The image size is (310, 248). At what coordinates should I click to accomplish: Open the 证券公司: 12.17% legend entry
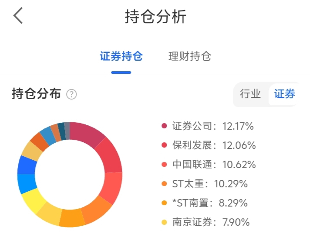click(213, 126)
